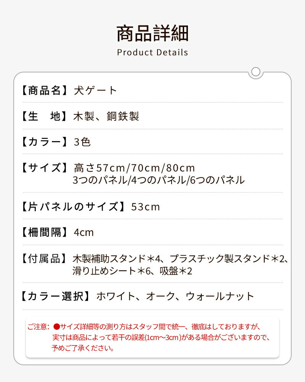
Task: Select the 【付属品】 accessories label
Action: tap(44, 258)
